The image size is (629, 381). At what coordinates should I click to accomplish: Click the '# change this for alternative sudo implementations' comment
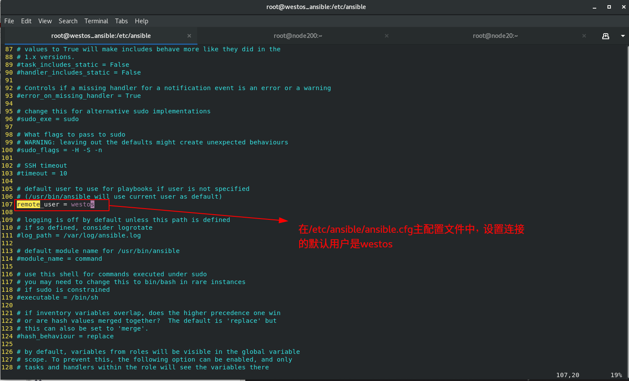tap(114, 111)
